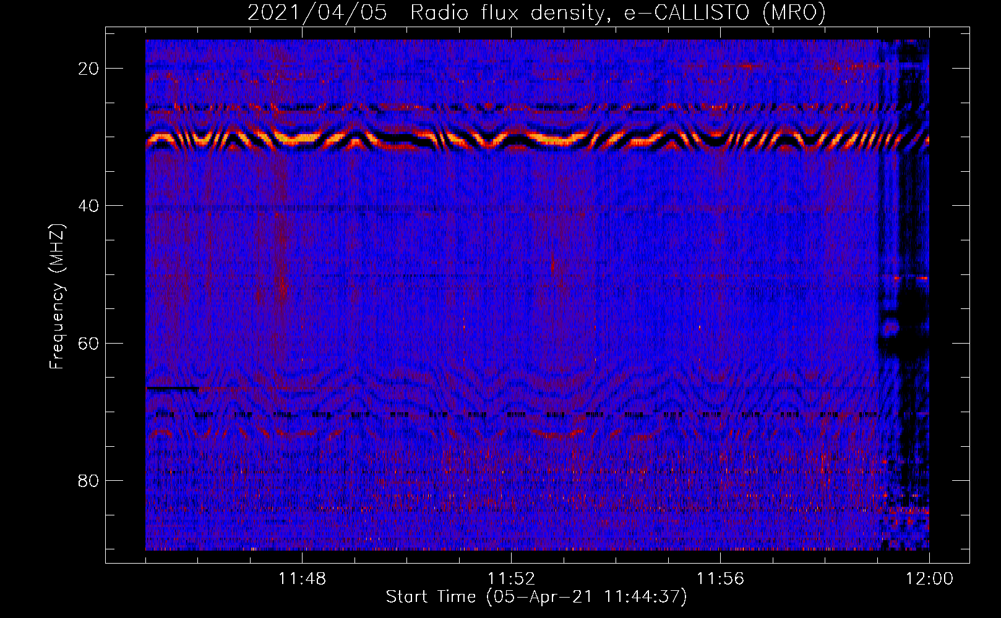Click the Start Time axis label
Screen dimensions: 1001x618
536,597
